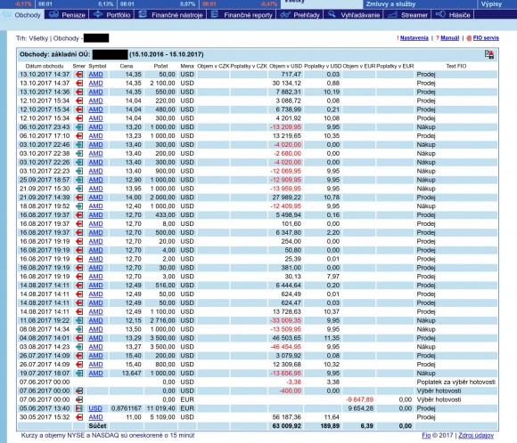Open the Vyhľadávanie tab
Screen dimensions: 517x443
(x=354, y=15)
